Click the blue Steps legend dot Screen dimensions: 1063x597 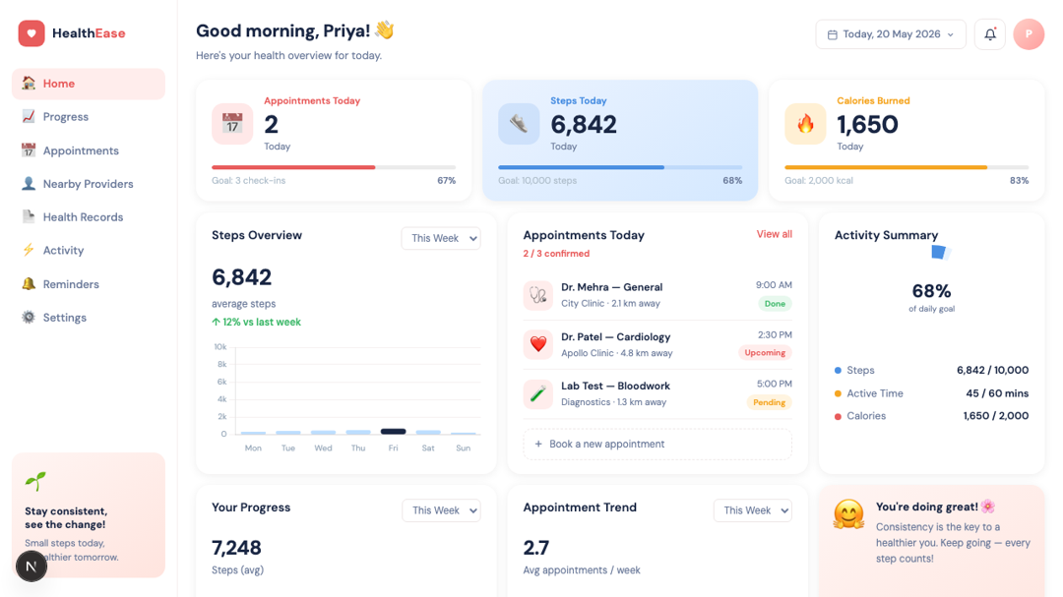(x=838, y=371)
